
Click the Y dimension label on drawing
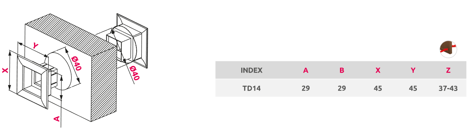tap(36, 46)
